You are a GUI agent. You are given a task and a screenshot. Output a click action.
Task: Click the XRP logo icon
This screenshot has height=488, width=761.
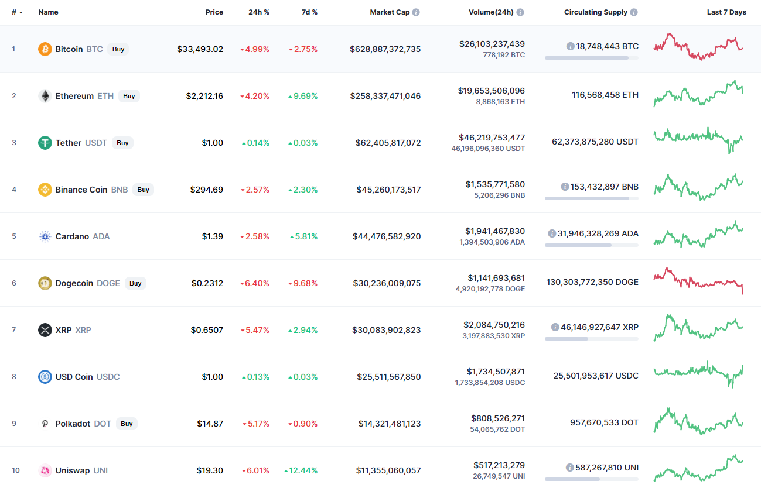pos(45,330)
